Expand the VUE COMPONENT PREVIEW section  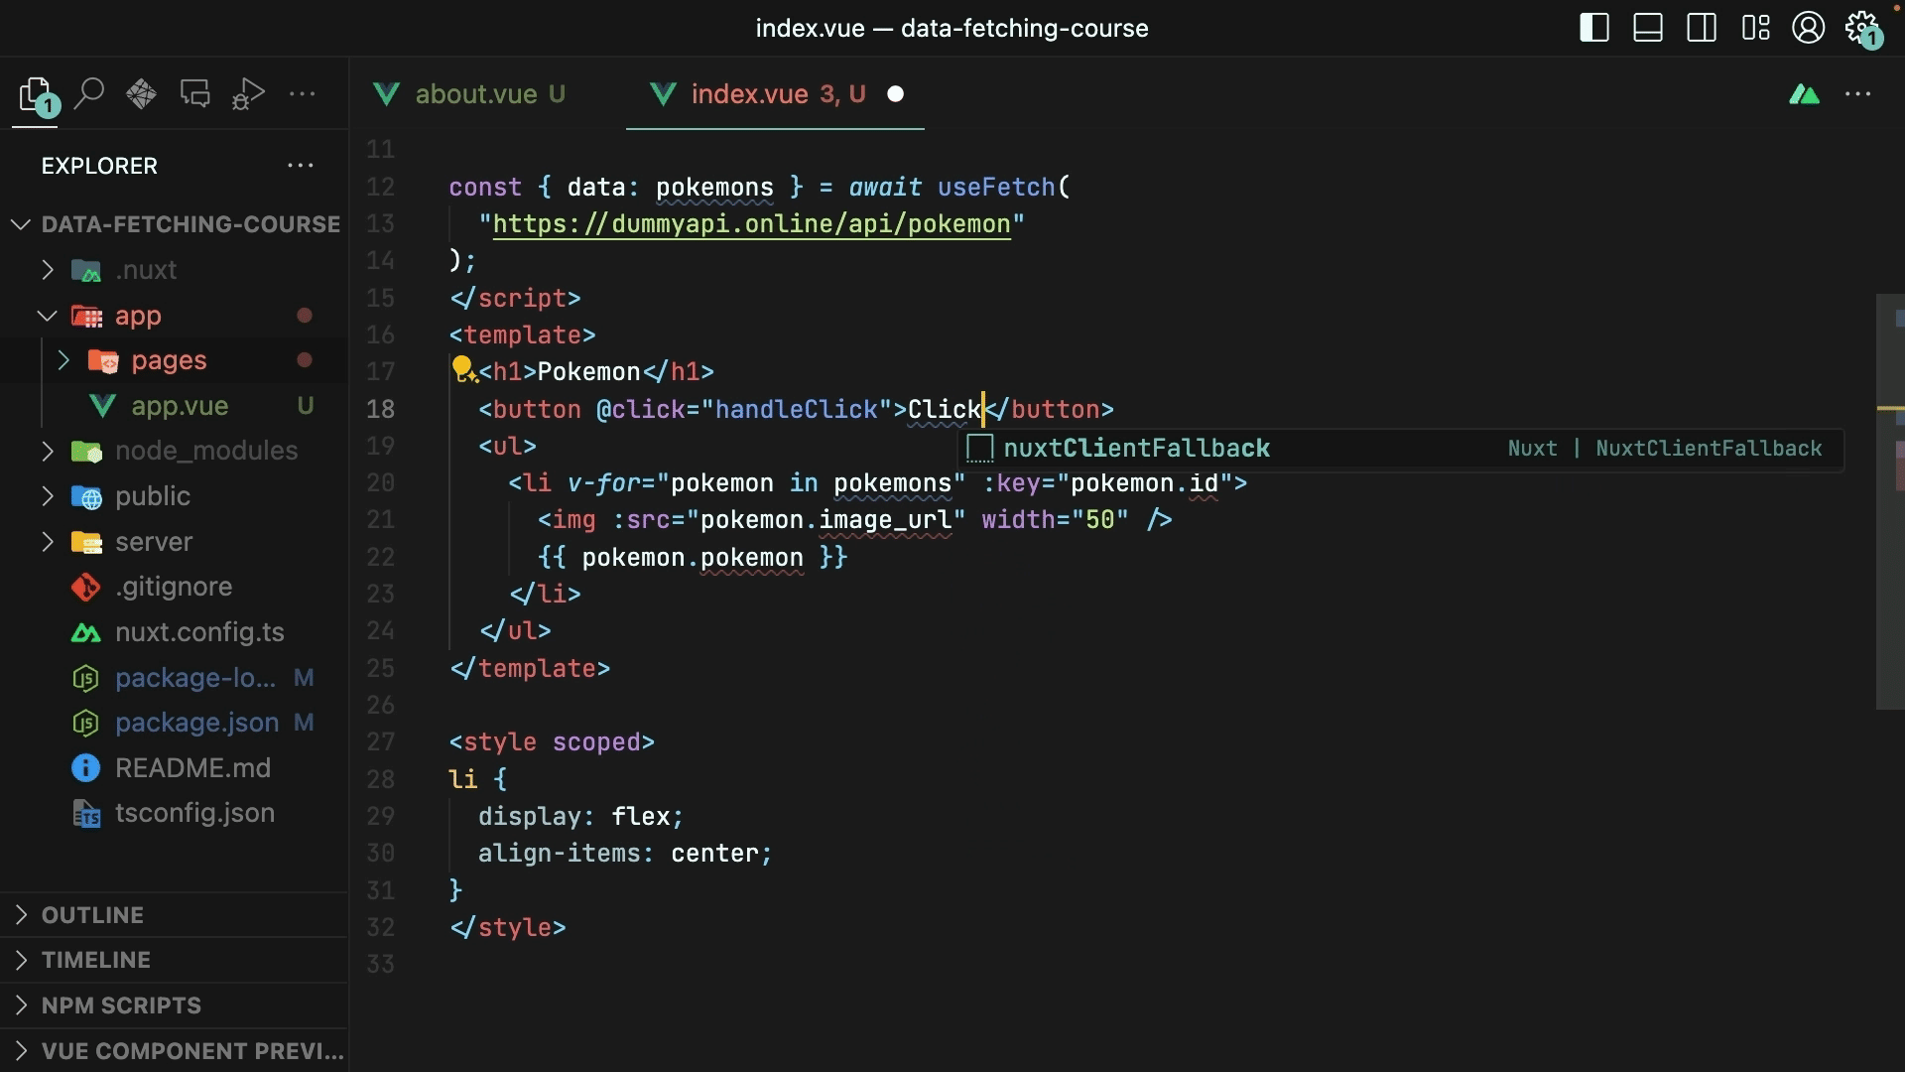pos(175,1050)
